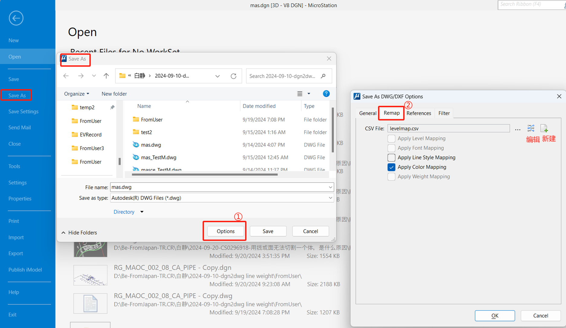Disable Apply Color Mapping
The height and width of the screenshot is (328, 566).
click(391, 167)
